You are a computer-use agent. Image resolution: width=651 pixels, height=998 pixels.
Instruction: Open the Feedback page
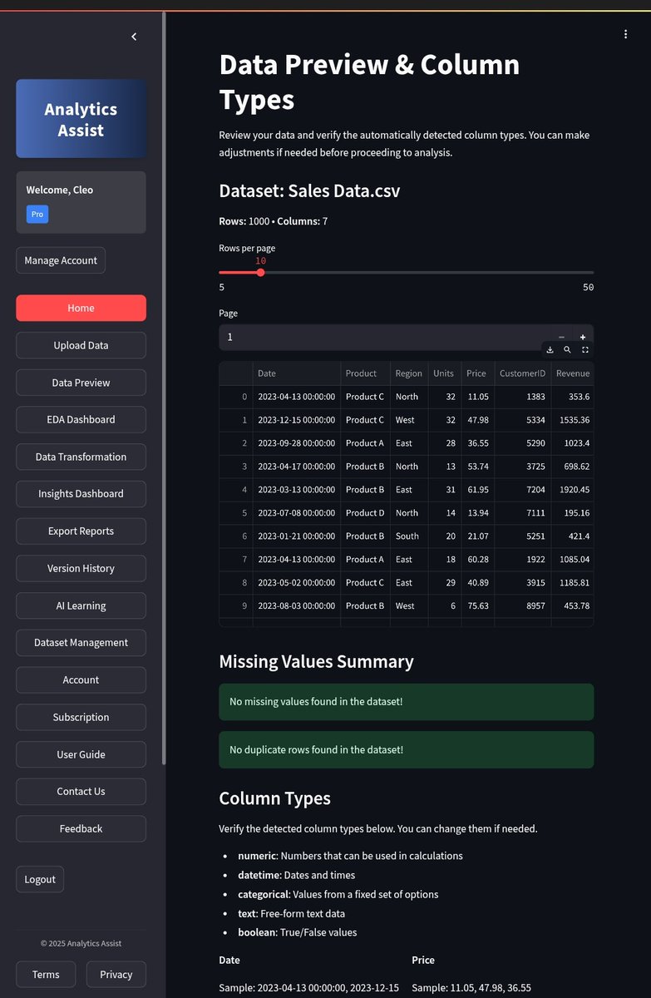pyautogui.click(x=81, y=828)
